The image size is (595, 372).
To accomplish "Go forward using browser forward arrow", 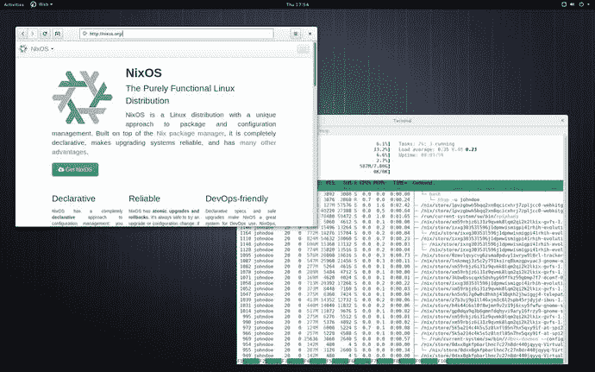I will pos(32,34).
